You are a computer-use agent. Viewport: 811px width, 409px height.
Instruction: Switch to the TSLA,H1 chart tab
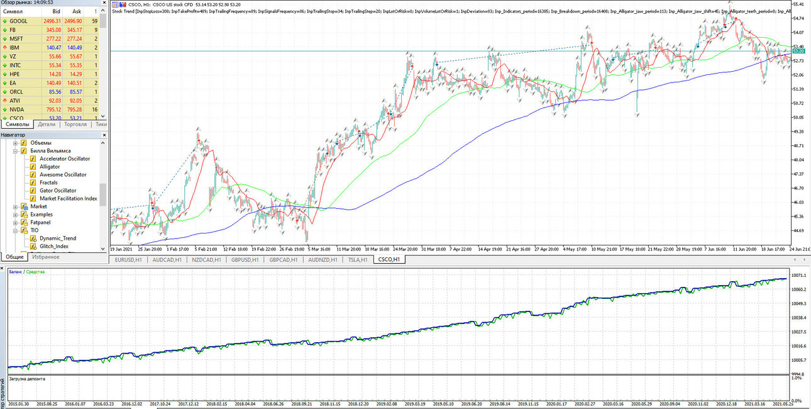click(357, 259)
